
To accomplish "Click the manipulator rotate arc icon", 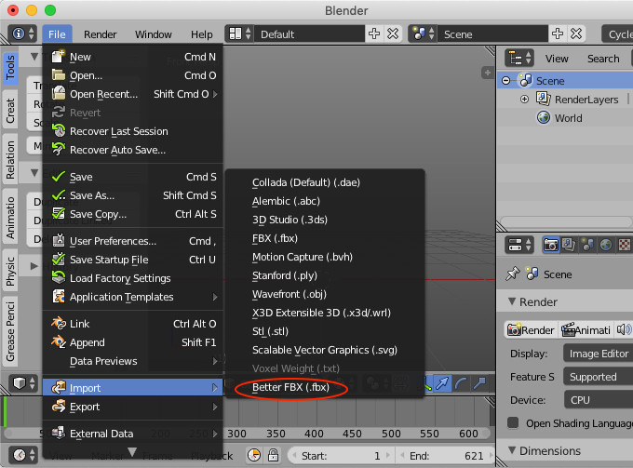I will point(461,383).
